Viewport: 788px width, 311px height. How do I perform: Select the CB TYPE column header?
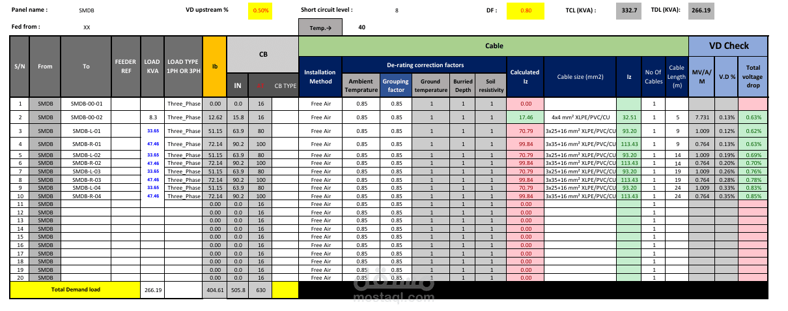285,85
